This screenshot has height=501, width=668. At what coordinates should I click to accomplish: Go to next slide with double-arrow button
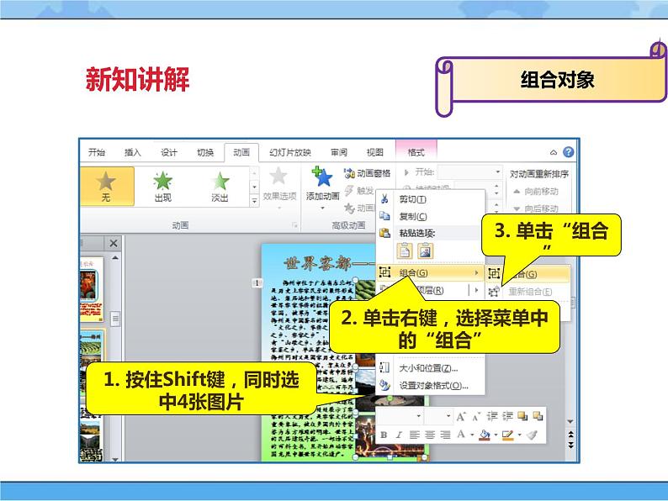click(571, 445)
